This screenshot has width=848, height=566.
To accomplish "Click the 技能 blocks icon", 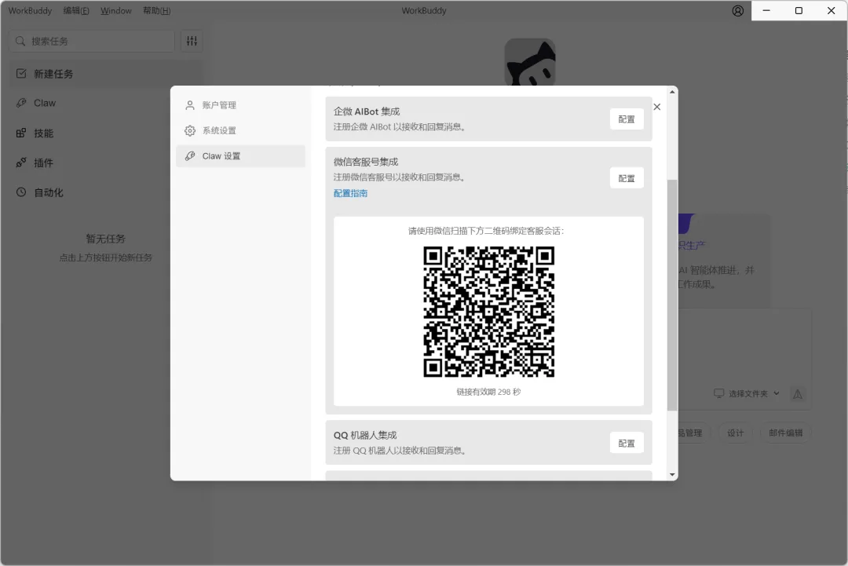I will coord(21,133).
